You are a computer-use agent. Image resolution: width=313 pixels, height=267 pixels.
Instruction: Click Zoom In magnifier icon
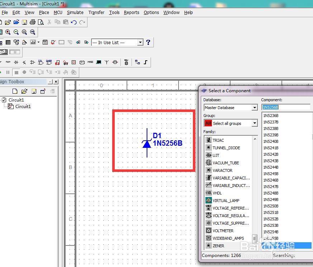tap(8, 32)
